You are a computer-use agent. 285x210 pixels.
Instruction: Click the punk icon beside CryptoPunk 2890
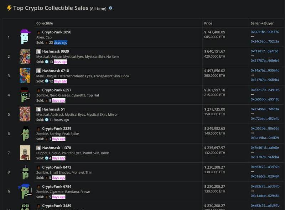(38, 32)
